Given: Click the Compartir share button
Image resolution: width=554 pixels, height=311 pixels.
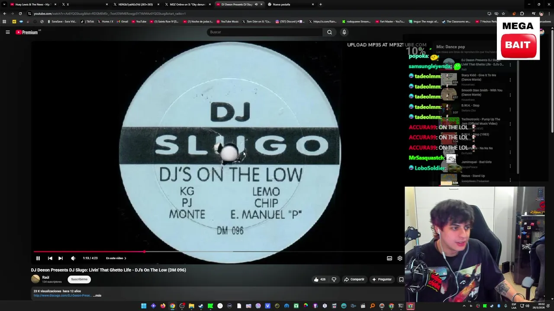Looking at the screenshot, I should click(354, 279).
